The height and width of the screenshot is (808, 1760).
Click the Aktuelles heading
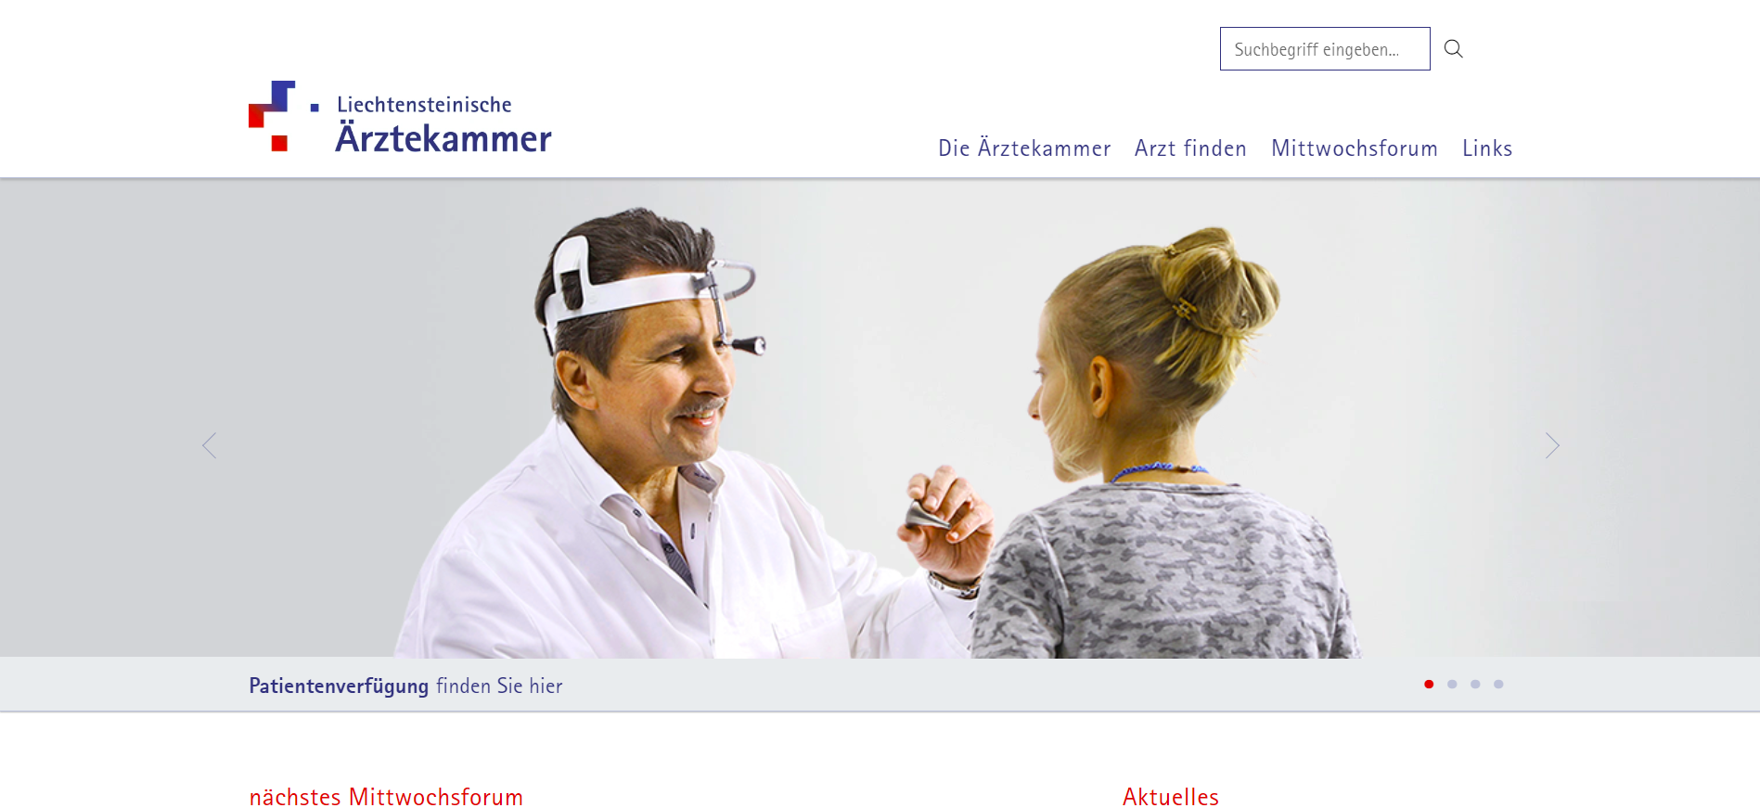(x=1171, y=797)
